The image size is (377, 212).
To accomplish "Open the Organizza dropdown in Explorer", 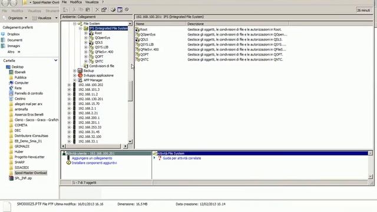I will pos(18,18).
